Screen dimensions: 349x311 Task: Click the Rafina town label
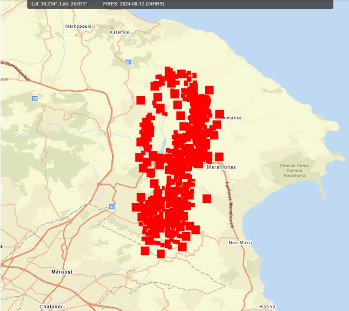tap(267, 306)
